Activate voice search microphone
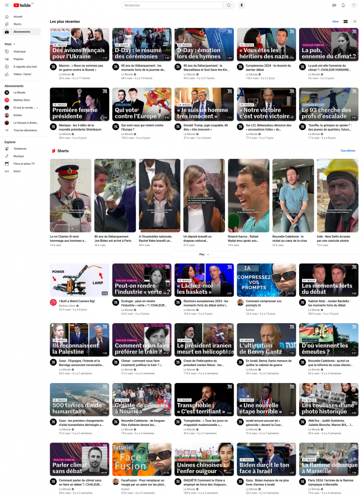Viewport: 363px width, 499px height. (242, 5)
